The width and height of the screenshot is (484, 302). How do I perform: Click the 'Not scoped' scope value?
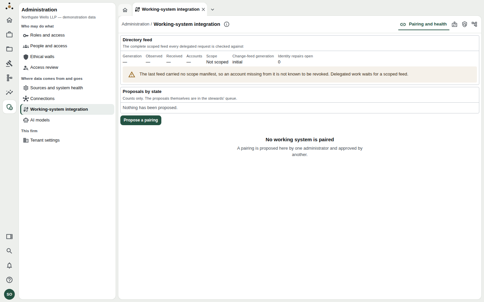tap(217, 62)
